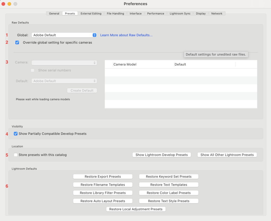Image resolution: width=271 pixels, height=221 pixels.
Task: Click Learn More about Raw Defaults link
Action: pyautogui.click(x=126, y=35)
